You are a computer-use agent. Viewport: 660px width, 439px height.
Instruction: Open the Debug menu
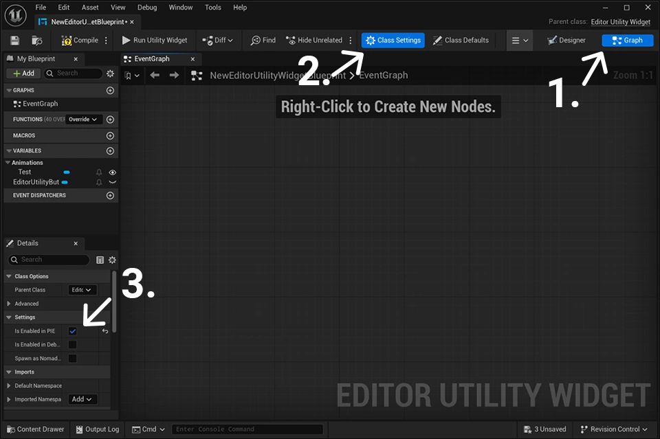click(147, 8)
